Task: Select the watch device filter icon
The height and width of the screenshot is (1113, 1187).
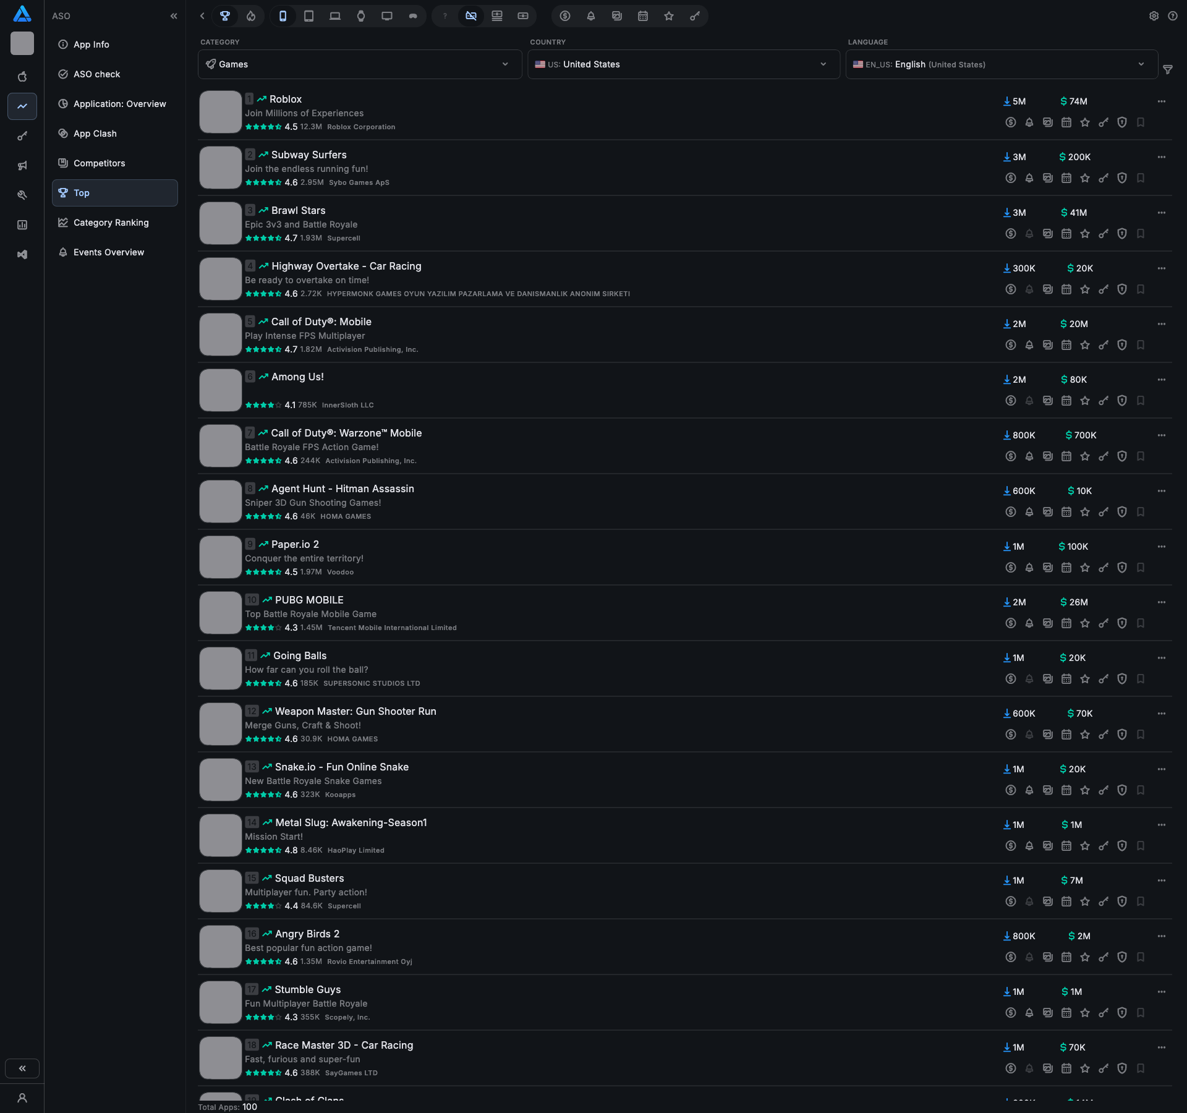Action: click(361, 16)
